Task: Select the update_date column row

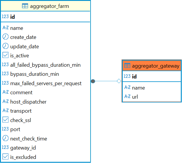Action: (25, 47)
